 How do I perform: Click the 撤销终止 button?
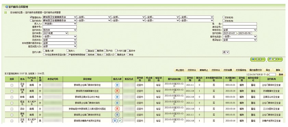[x=204, y=70]
